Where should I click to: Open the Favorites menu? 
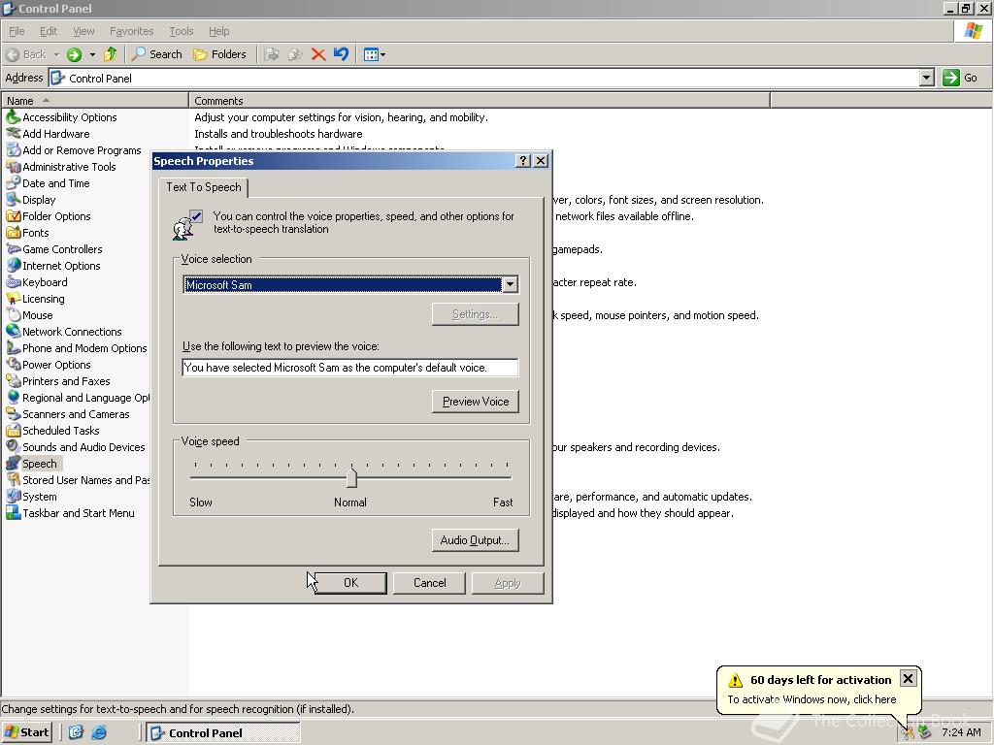(131, 31)
